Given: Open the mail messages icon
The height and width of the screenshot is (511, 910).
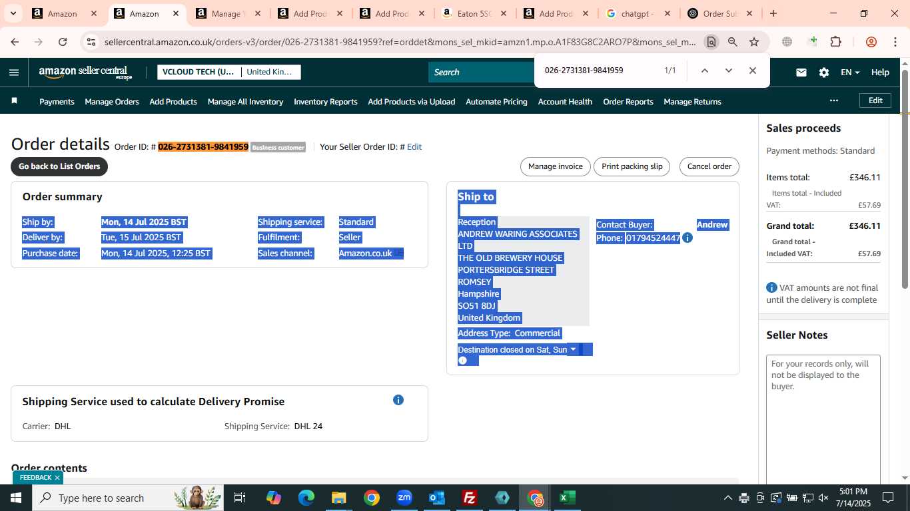Looking at the screenshot, I should (801, 73).
